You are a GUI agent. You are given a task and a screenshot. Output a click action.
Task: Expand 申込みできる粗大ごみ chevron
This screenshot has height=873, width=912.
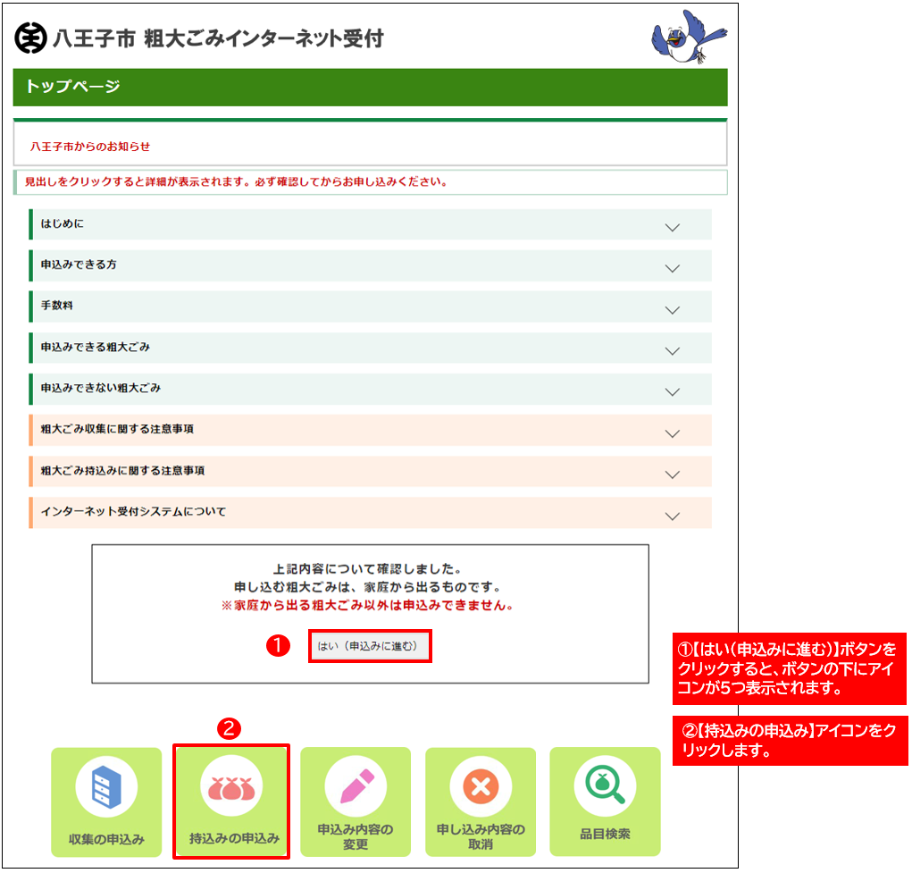tap(673, 351)
